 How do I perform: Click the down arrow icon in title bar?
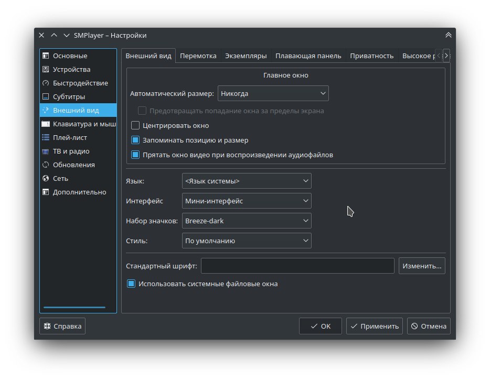coord(66,35)
